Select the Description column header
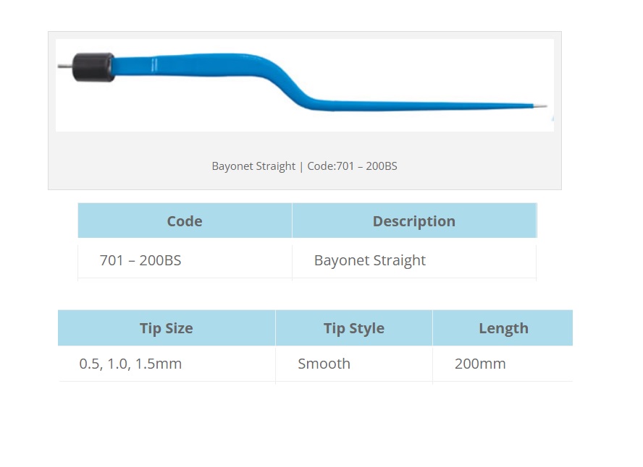 click(x=414, y=220)
